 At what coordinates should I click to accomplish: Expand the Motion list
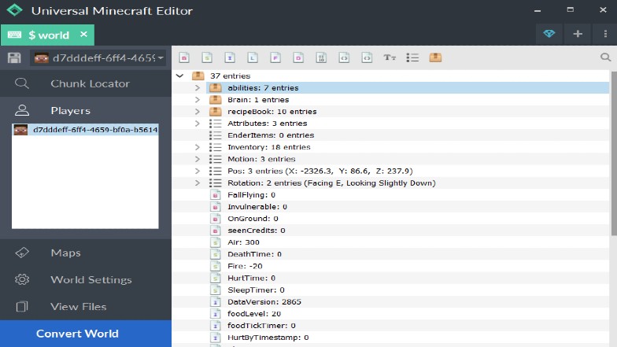pyautogui.click(x=197, y=159)
